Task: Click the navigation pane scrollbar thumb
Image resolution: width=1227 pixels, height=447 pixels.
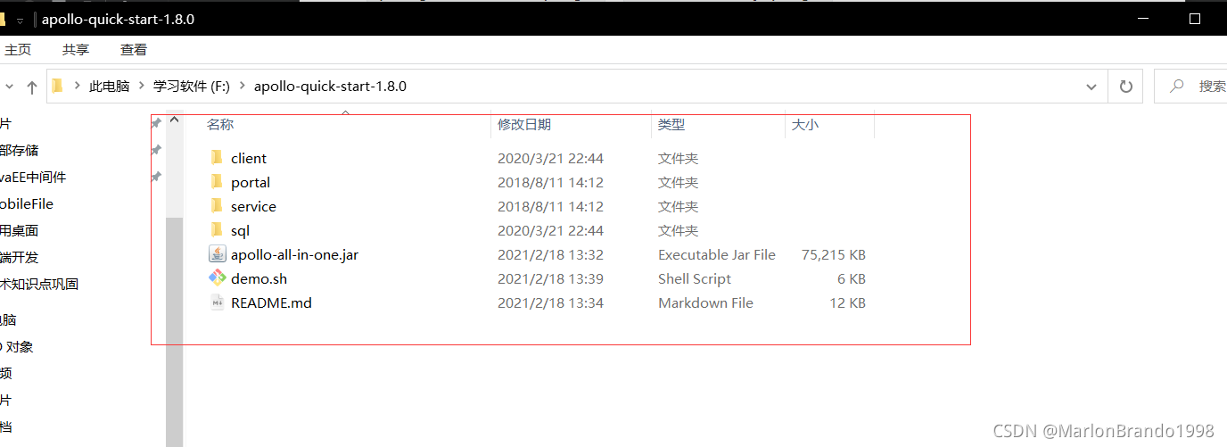Action: tap(175, 332)
